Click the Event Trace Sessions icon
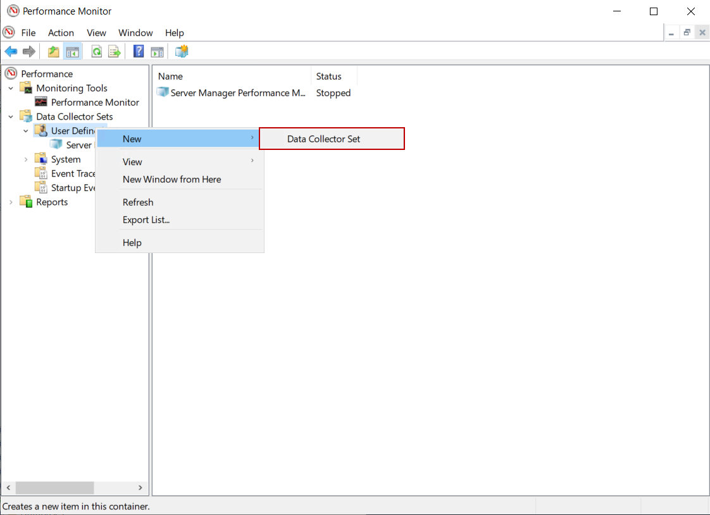710x515 pixels. point(41,173)
